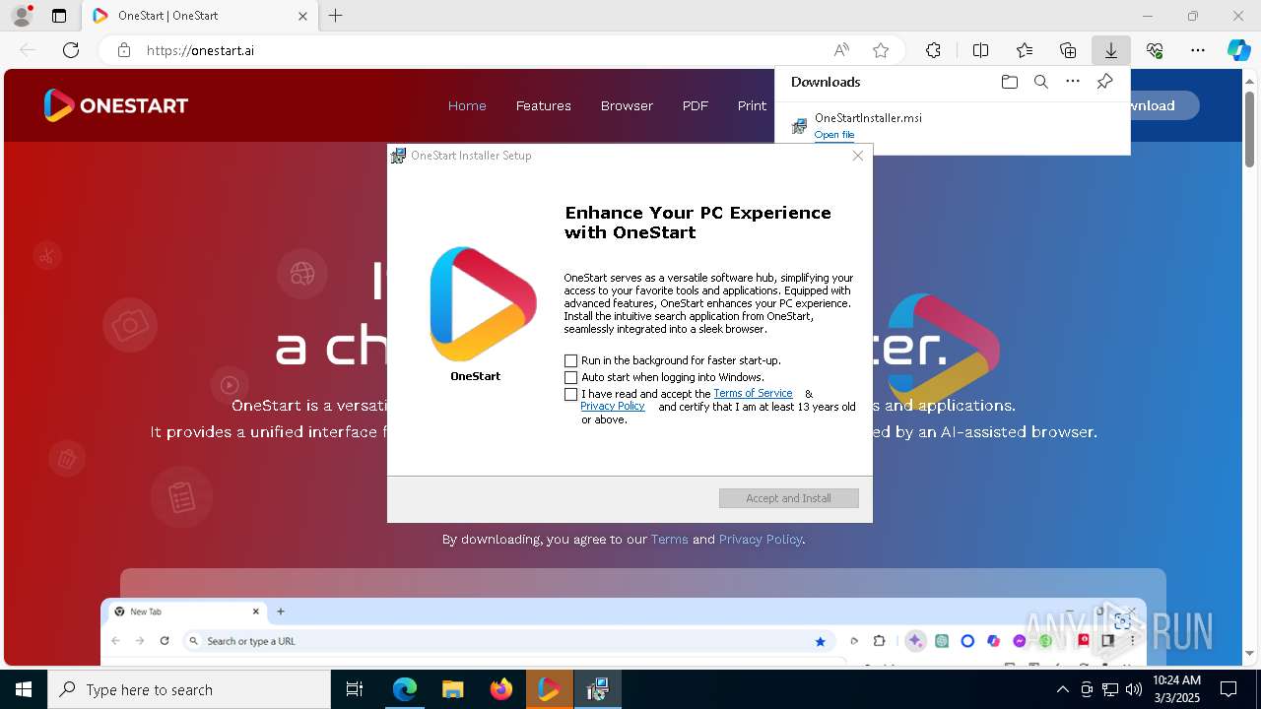The width and height of the screenshot is (1261, 709).
Task: Switch to OneStart app on taskbar
Action: pyautogui.click(x=550, y=689)
